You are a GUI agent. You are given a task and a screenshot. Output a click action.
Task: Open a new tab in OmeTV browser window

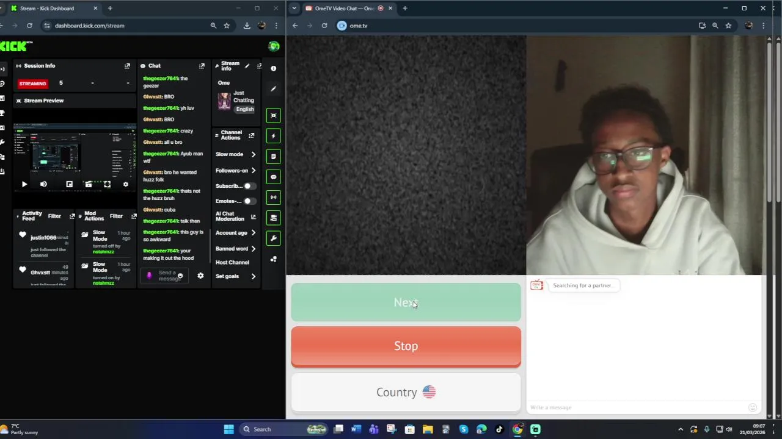pos(405,9)
